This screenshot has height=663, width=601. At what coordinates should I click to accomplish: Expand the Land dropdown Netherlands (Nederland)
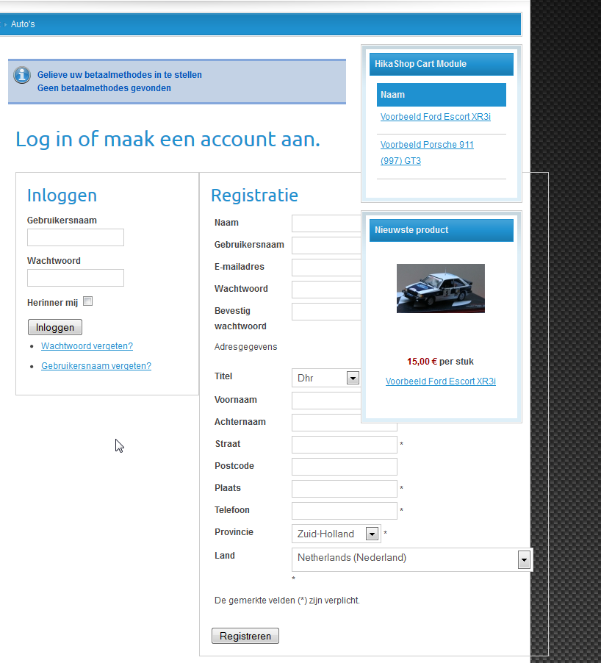(412, 559)
